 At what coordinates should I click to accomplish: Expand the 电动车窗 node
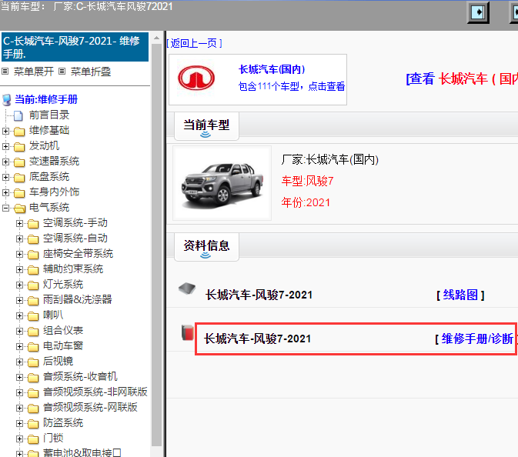19,346
